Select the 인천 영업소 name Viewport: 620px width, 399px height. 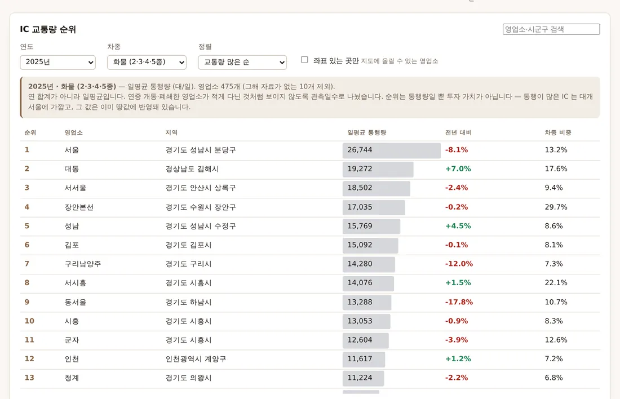click(72, 359)
